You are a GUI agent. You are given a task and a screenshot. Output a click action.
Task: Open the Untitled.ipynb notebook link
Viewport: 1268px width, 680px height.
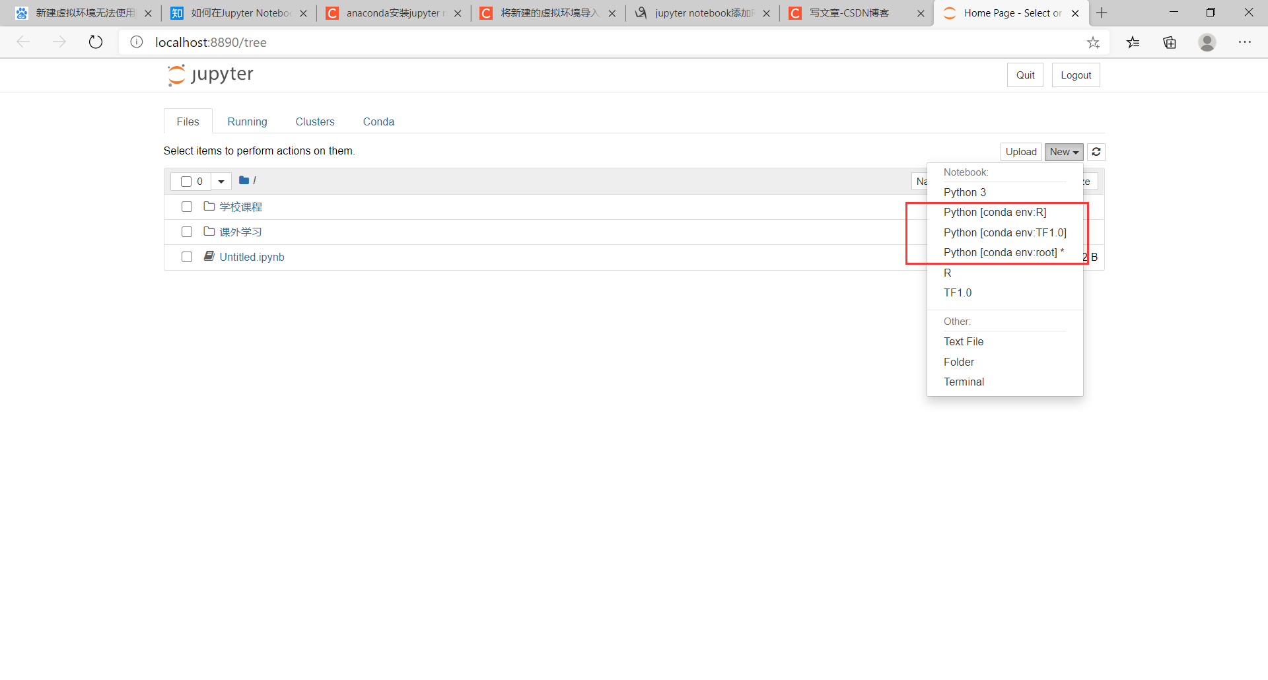[252, 257]
